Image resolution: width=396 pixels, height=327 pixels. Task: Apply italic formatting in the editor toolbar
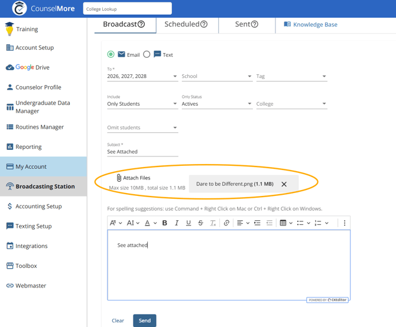pyautogui.click(x=176, y=223)
